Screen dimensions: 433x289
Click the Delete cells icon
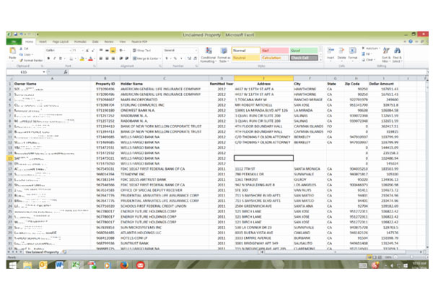pos(341,51)
